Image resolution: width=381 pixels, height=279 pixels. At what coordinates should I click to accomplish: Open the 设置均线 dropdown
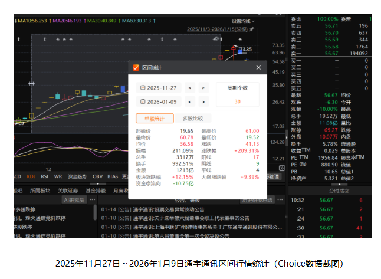pyautogui.click(x=244, y=21)
